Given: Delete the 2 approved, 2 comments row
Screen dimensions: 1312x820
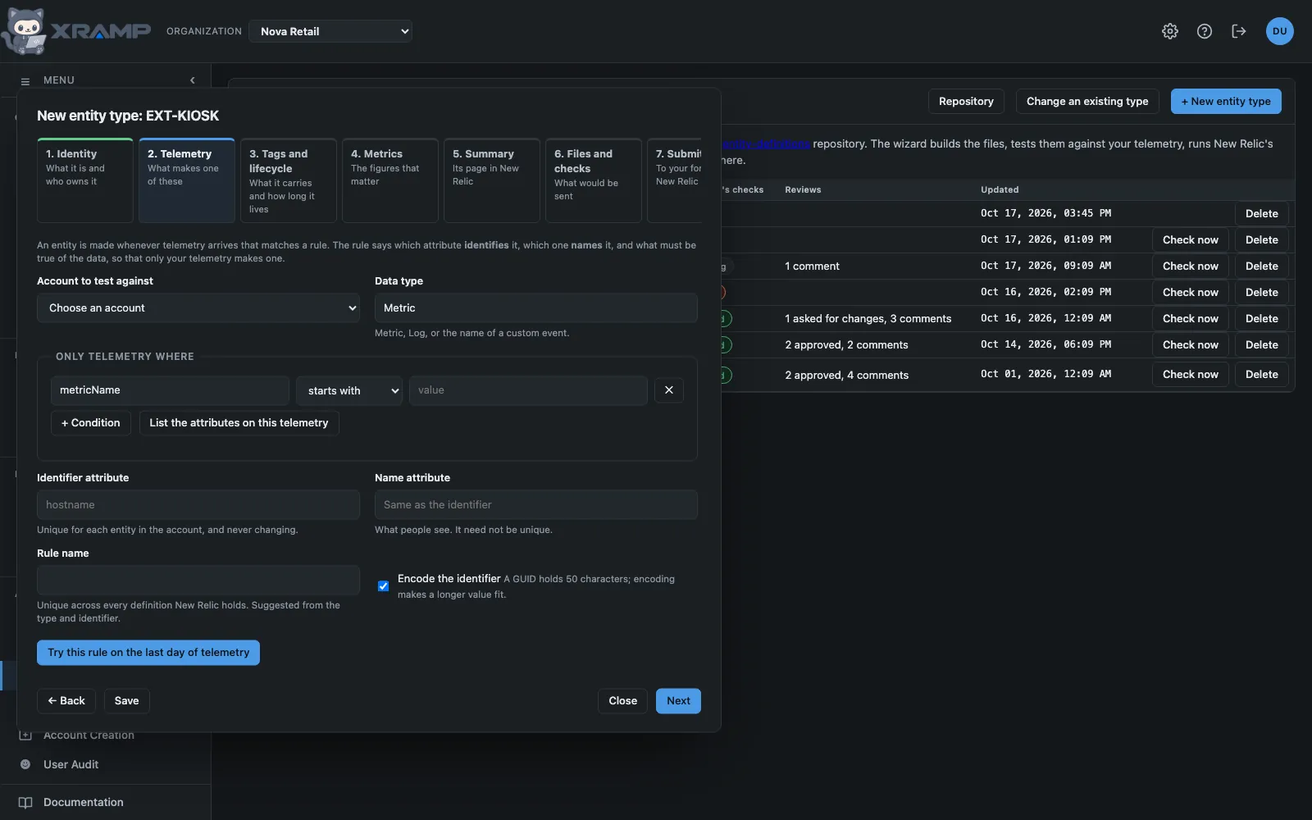Looking at the screenshot, I should coord(1262,345).
